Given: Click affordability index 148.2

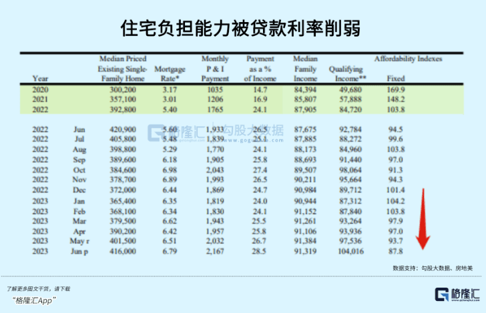Looking at the screenshot, I should (396, 99).
